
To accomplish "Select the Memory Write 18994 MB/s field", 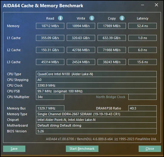I will click(x=81, y=26).
